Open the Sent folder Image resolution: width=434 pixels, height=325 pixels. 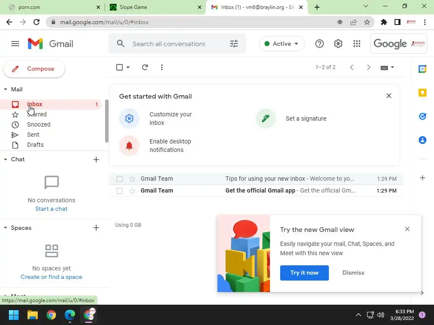51,135
